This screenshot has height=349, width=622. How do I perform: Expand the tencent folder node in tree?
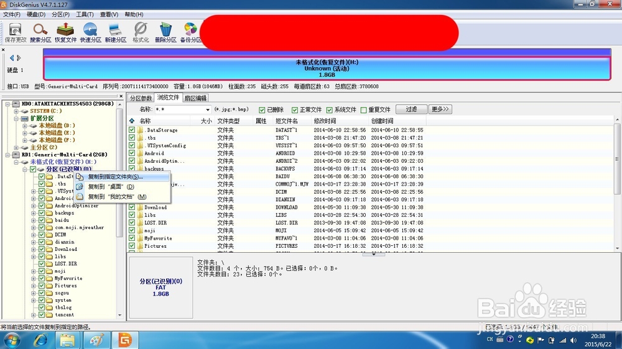(34, 315)
